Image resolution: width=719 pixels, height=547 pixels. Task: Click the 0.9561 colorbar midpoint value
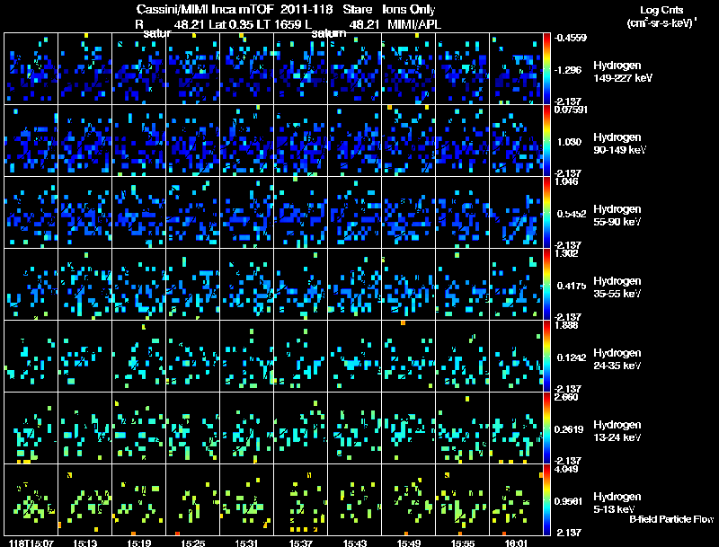(570, 502)
